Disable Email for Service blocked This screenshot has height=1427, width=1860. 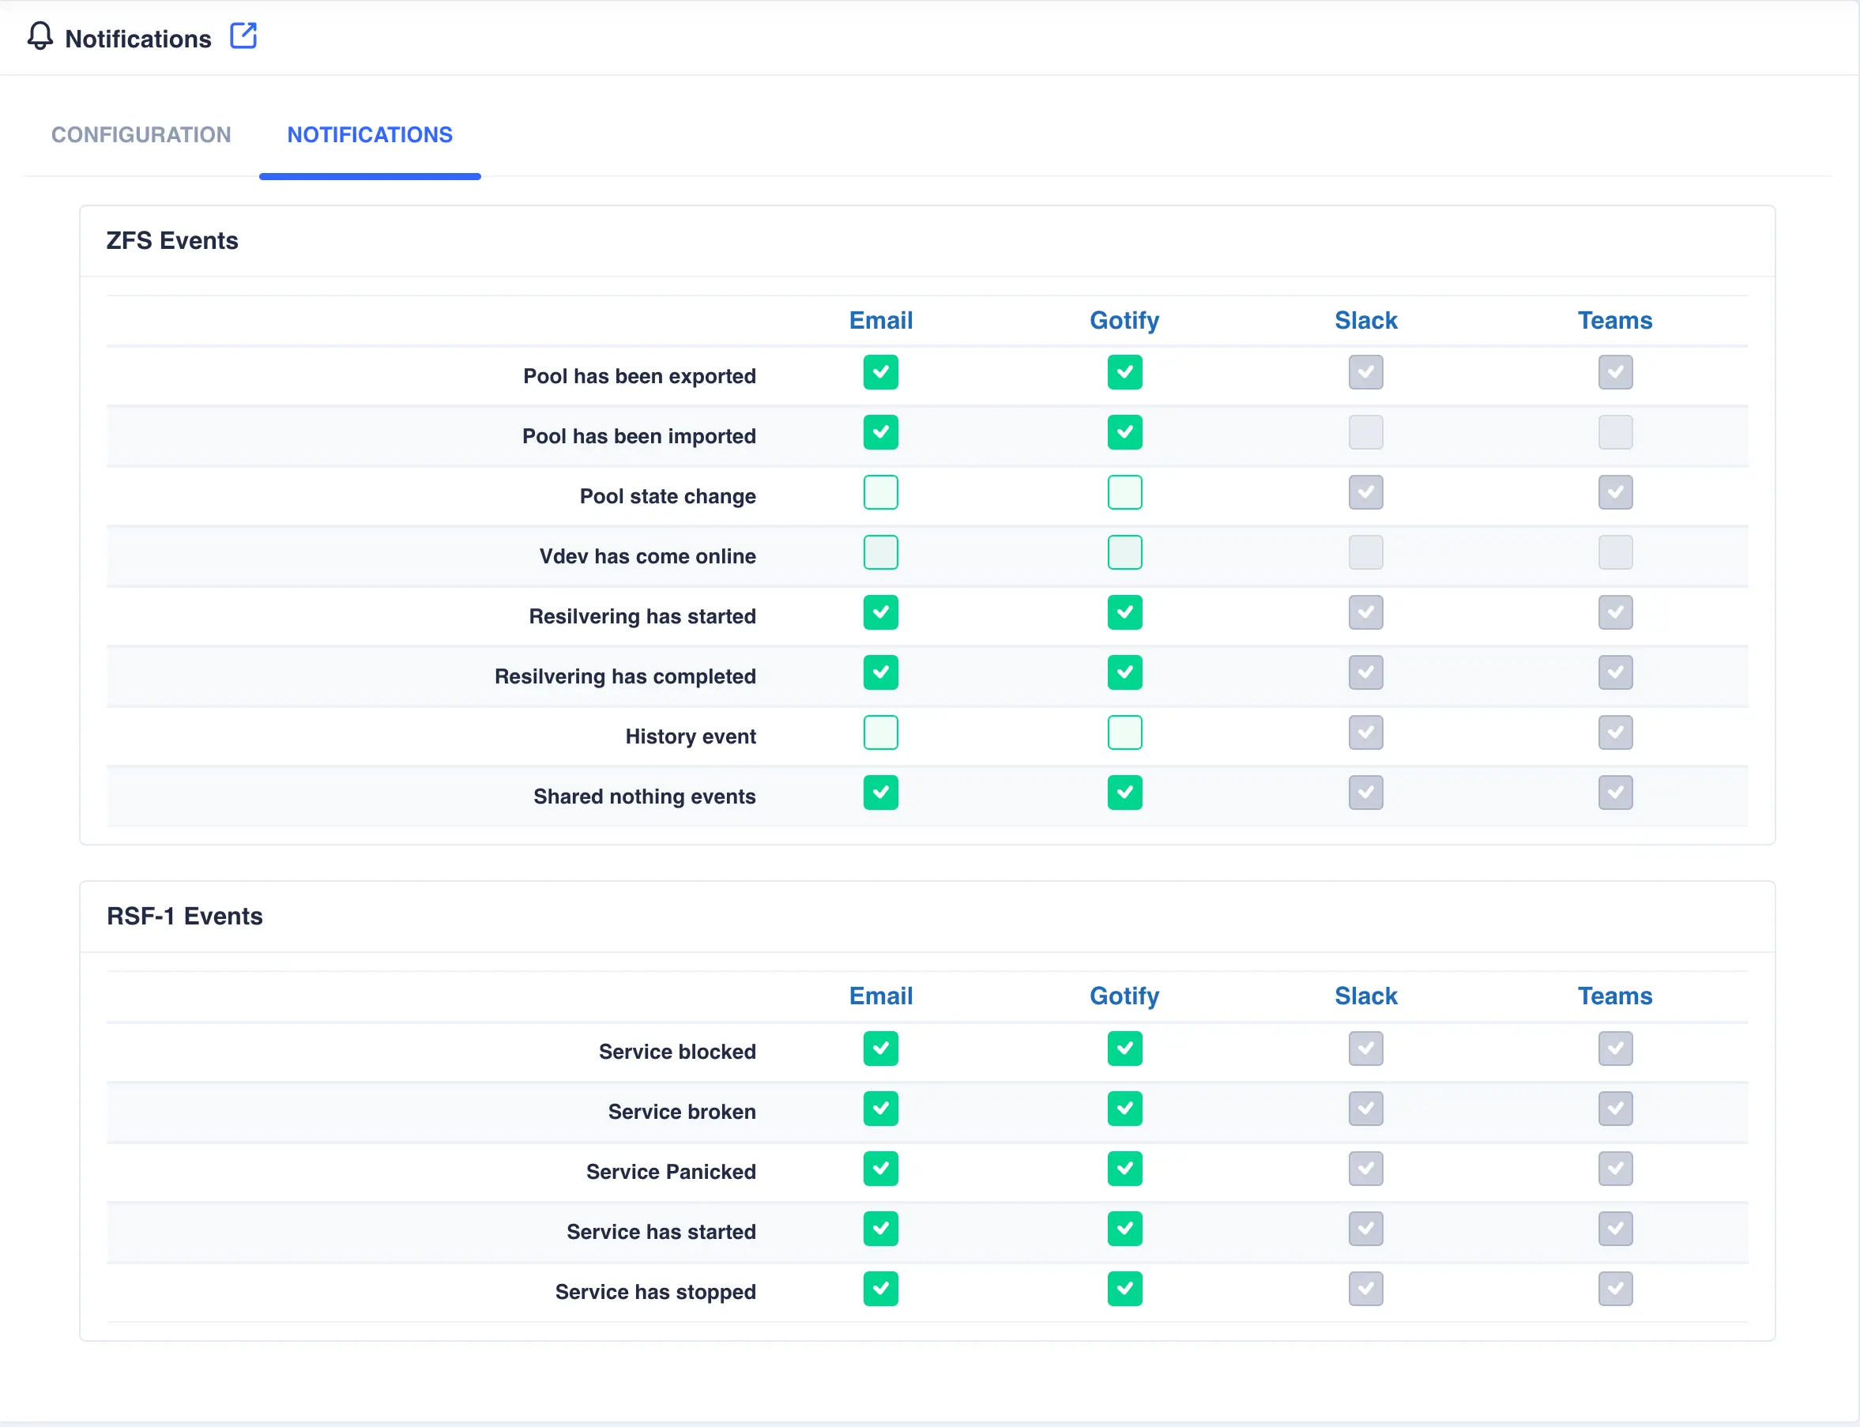click(x=881, y=1049)
